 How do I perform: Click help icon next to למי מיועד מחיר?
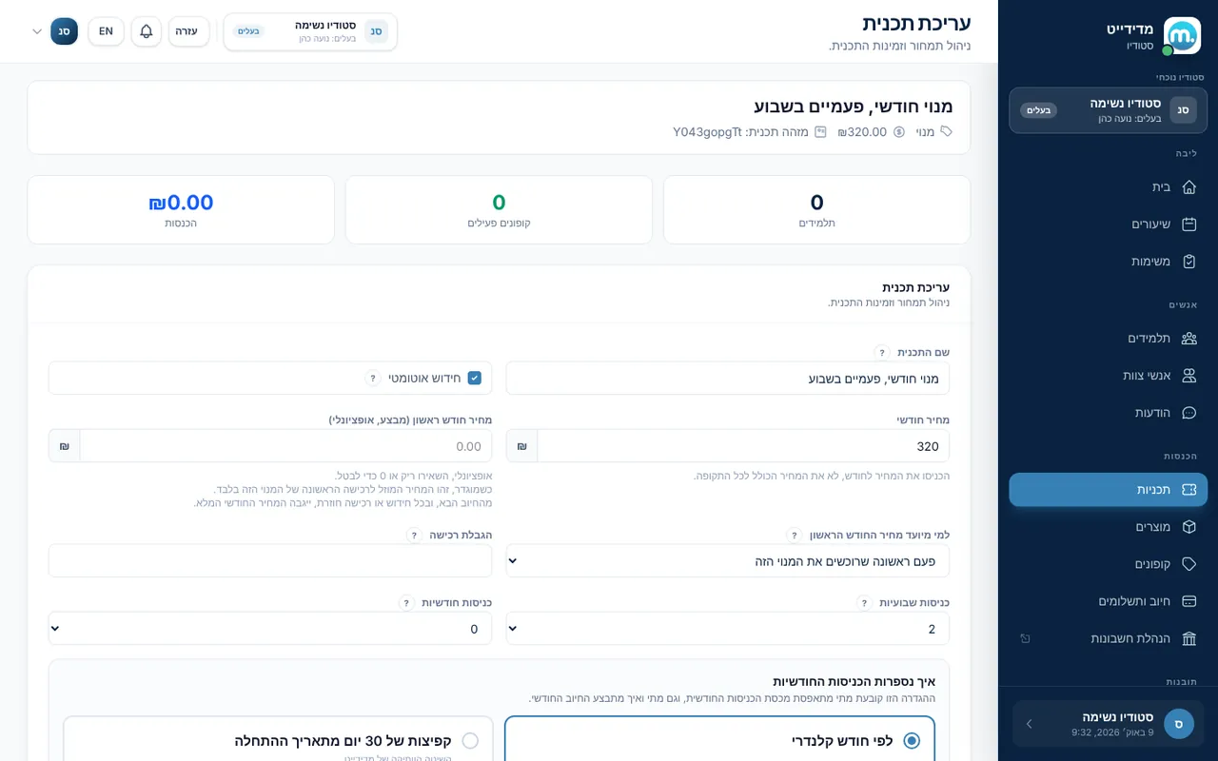795,535
